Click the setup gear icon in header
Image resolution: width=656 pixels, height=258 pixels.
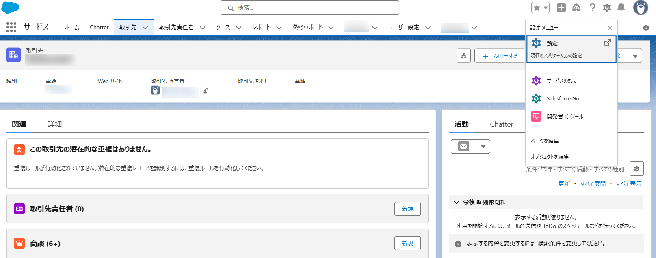607,8
